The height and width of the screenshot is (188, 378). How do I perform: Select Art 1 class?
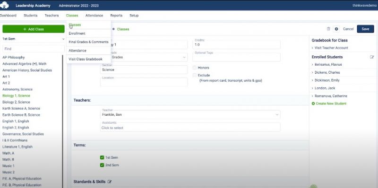pos(6,77)
